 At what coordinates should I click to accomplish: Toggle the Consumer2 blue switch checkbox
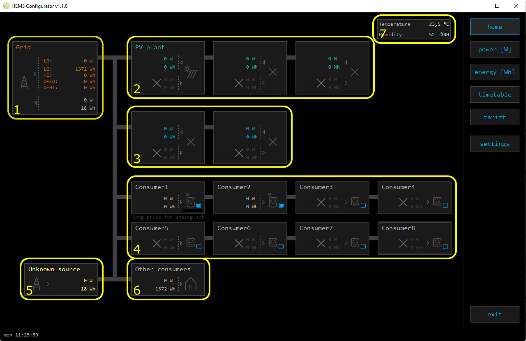[x=281, y=205]
